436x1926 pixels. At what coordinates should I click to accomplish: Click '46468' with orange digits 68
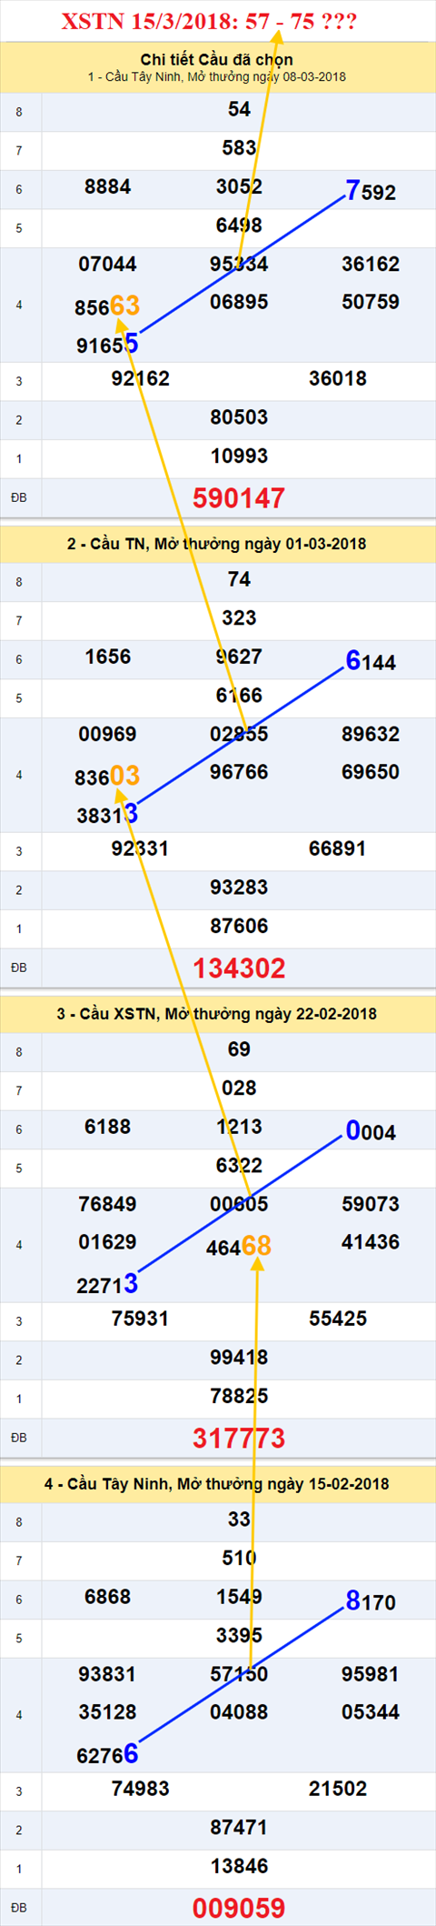point(239,1246)
